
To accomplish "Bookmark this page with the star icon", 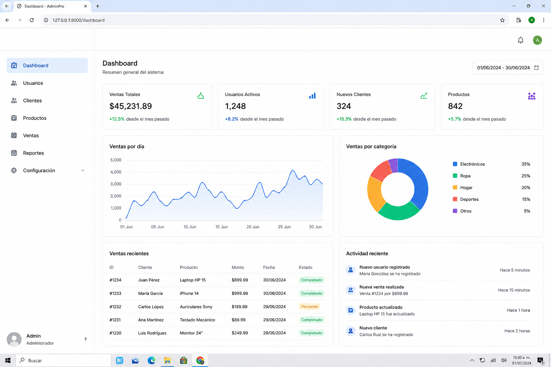I will pos(502,20).
